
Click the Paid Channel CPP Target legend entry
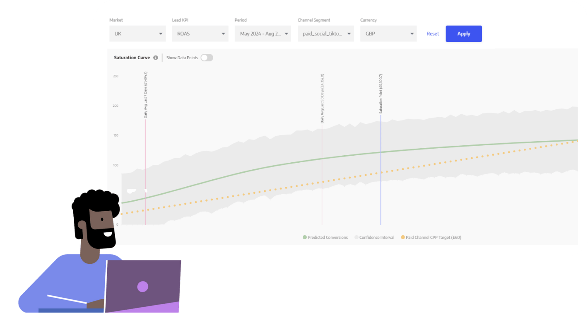click(431, 237)
